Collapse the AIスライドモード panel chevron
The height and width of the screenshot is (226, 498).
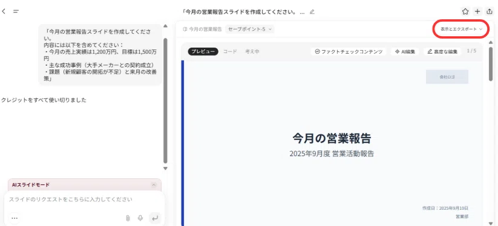pyautogui.click(x=154, y=185)
